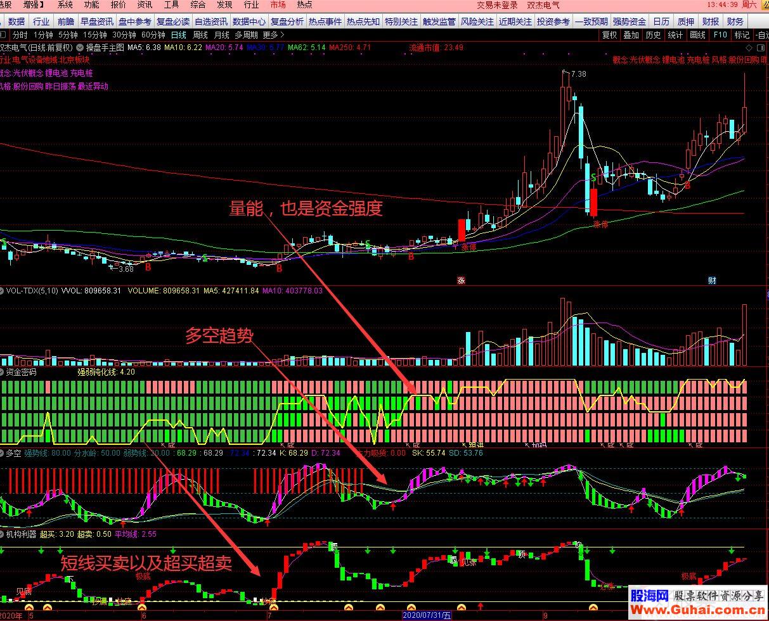Click the MA5: 6.38 value
Image resolution: width=769 pixels, height=621 pixels.
tap(143, 48)
